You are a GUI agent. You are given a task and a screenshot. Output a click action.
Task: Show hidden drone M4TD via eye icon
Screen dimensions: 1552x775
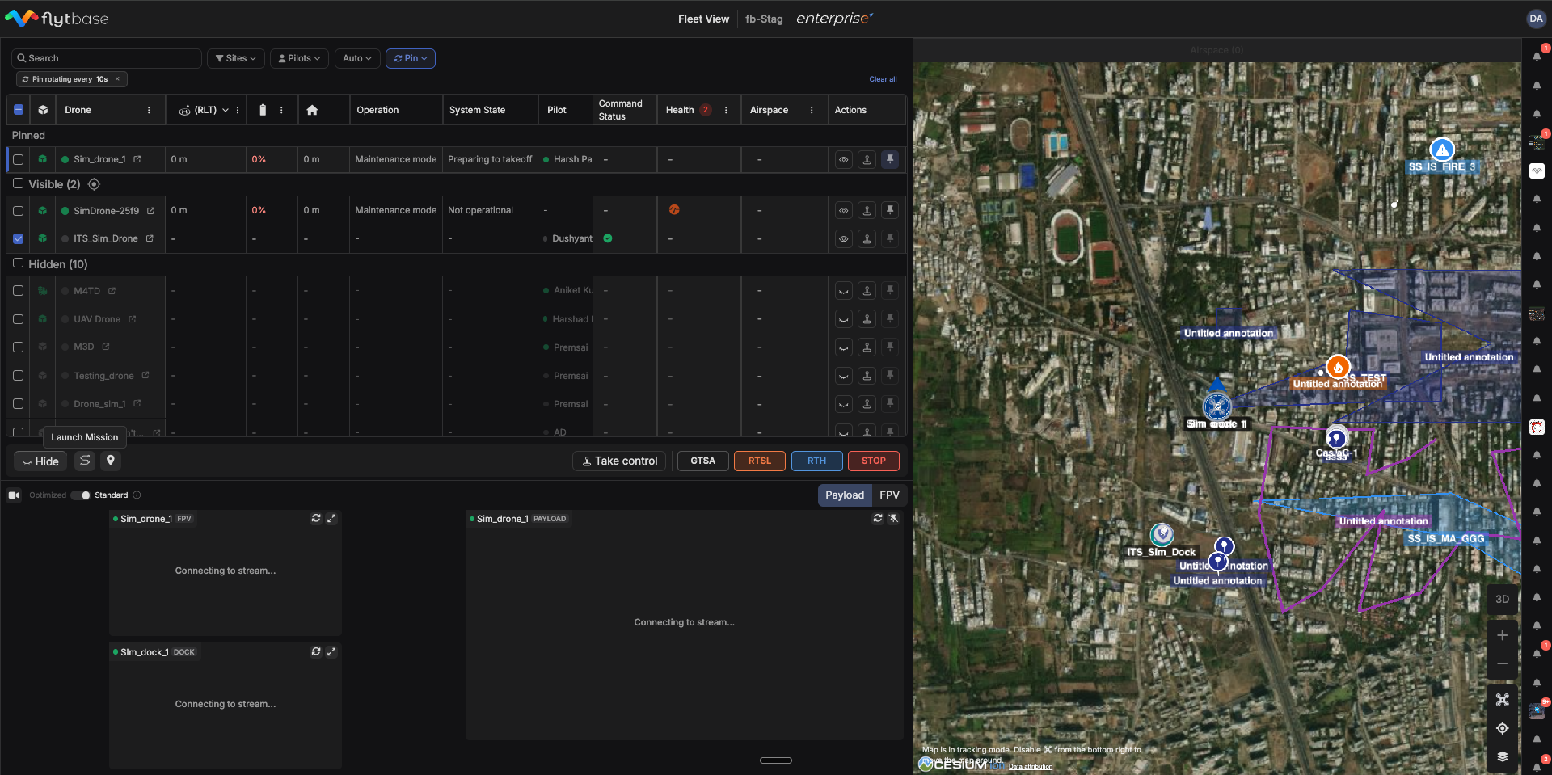pos(843,291)
